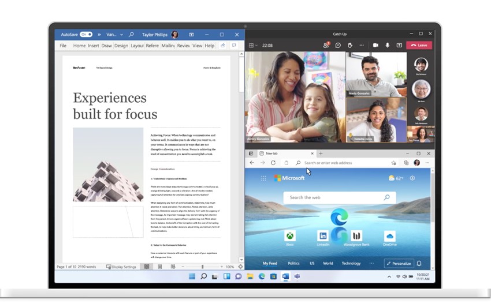Add a new tab in Edge
Image resolution: width=491 pixels, height=307 pixels.
click(x=321, y=153)
